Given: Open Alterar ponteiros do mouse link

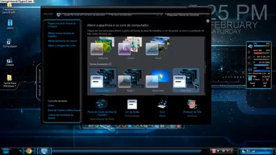Looking at the screenshot, I should pos(62,41).
